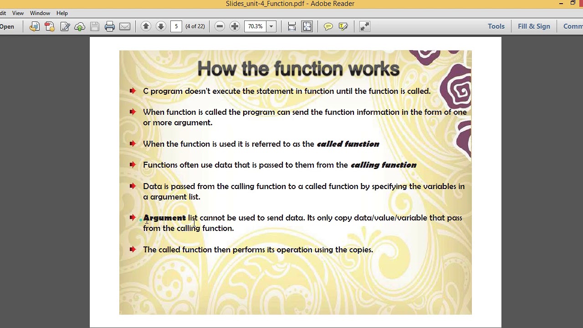Open the Tools pane

tap(496, 26)
